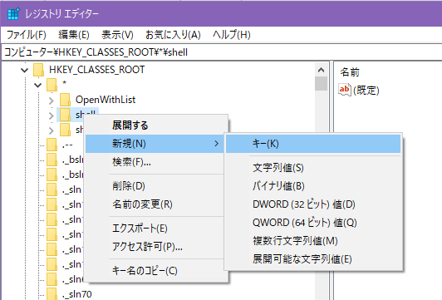Click the tree pane scrollbar thumb
This screenshot has height=300, width=442.
(321, 83)
